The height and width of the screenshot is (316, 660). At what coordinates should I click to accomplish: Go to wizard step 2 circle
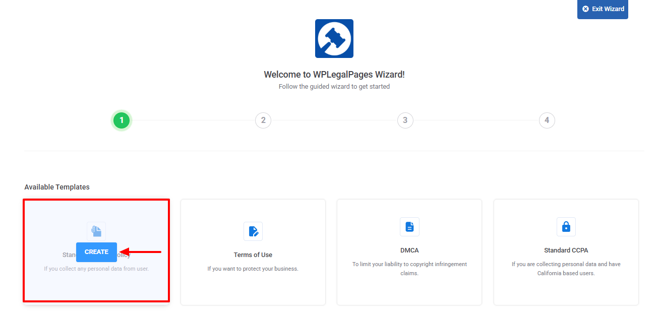[x=263, y=120]
